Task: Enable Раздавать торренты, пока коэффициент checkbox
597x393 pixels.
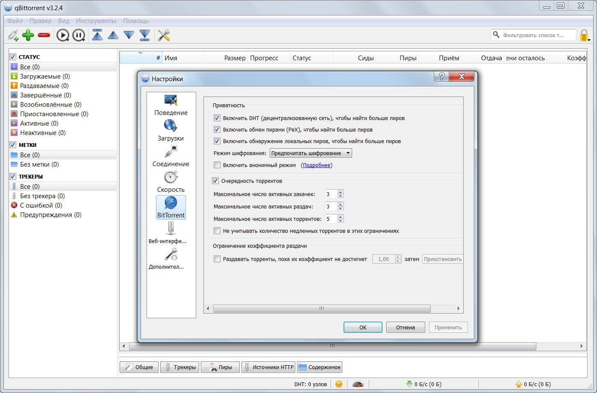Action: (217, 259)
